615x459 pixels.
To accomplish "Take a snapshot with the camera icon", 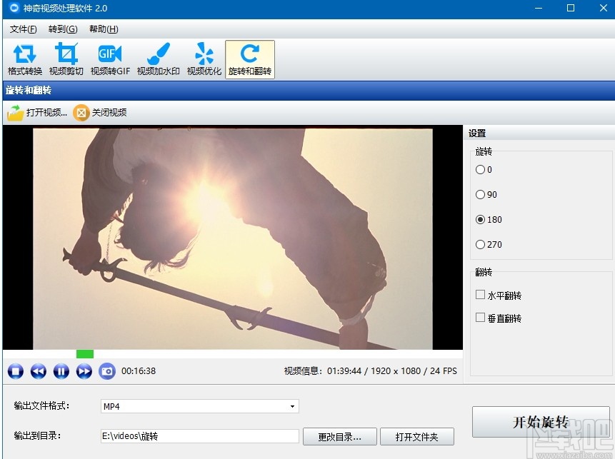I will point(107,371).
